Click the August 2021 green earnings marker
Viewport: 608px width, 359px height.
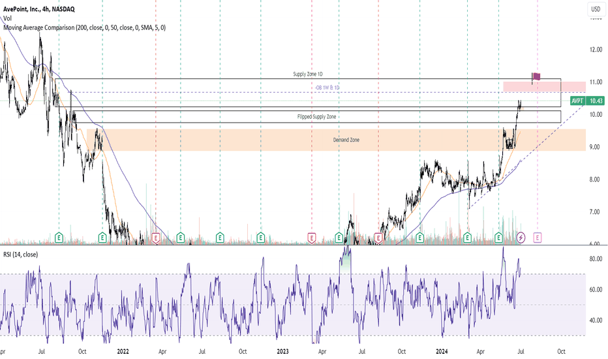59,237
